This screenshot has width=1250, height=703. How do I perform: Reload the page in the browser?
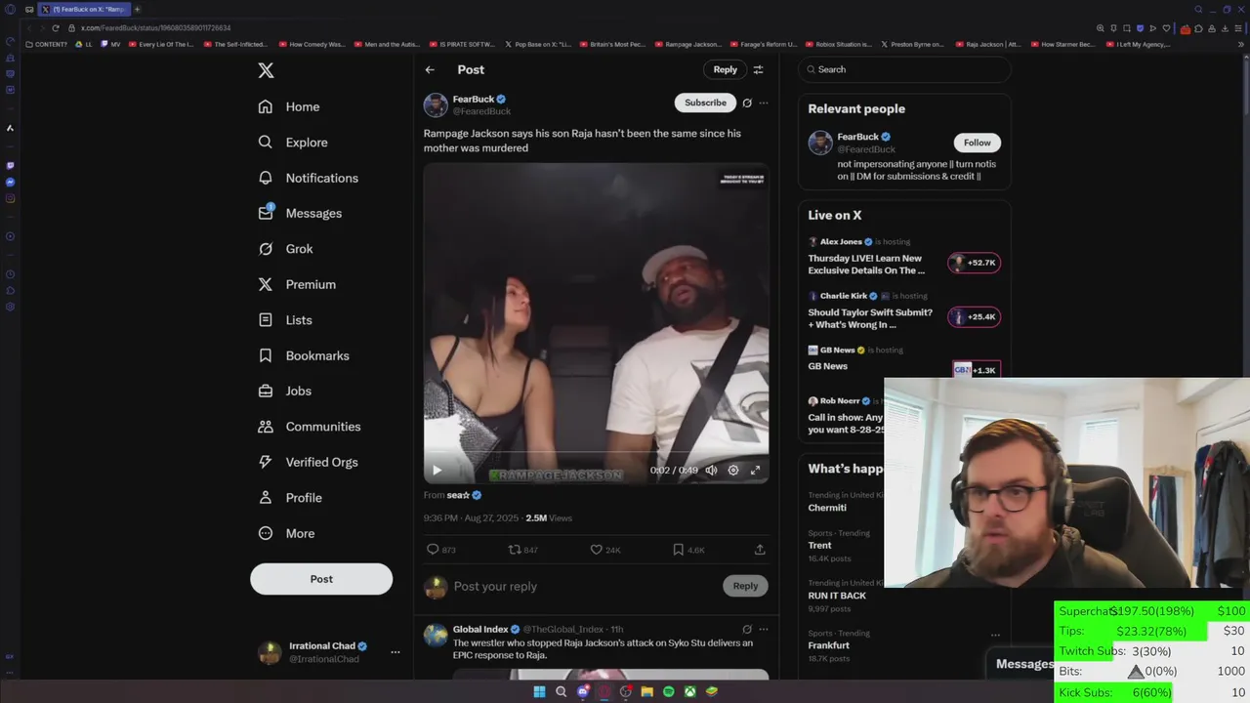(x=56, y=28)
